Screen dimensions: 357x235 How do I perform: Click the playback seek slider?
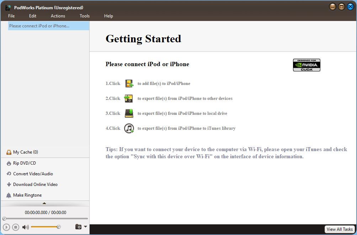pyautogui.click(x=45, y=219)
